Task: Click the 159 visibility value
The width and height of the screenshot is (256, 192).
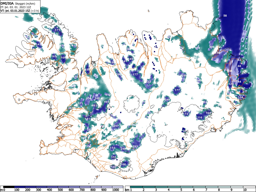Action: (x=87, y=70)
